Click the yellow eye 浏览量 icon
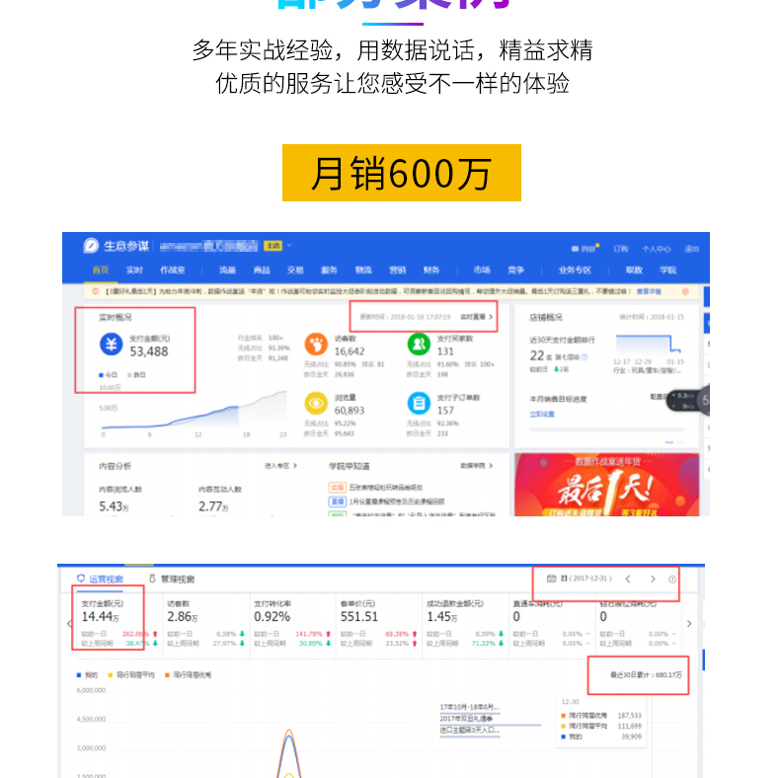 (316, 403)
